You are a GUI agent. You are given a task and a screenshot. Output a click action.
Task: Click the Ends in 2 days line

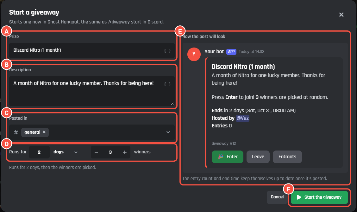click(x=254, y=111)
